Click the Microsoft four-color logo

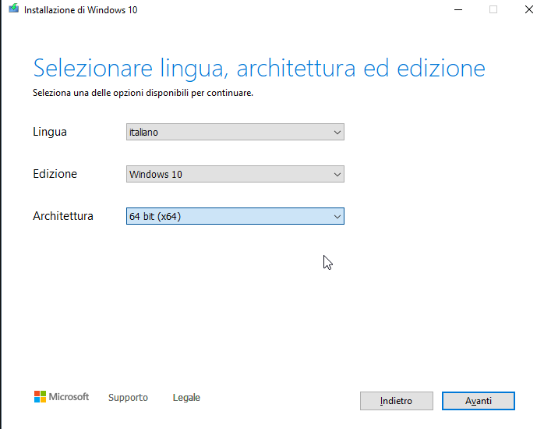pyautogui.click(x=41, y=397)
